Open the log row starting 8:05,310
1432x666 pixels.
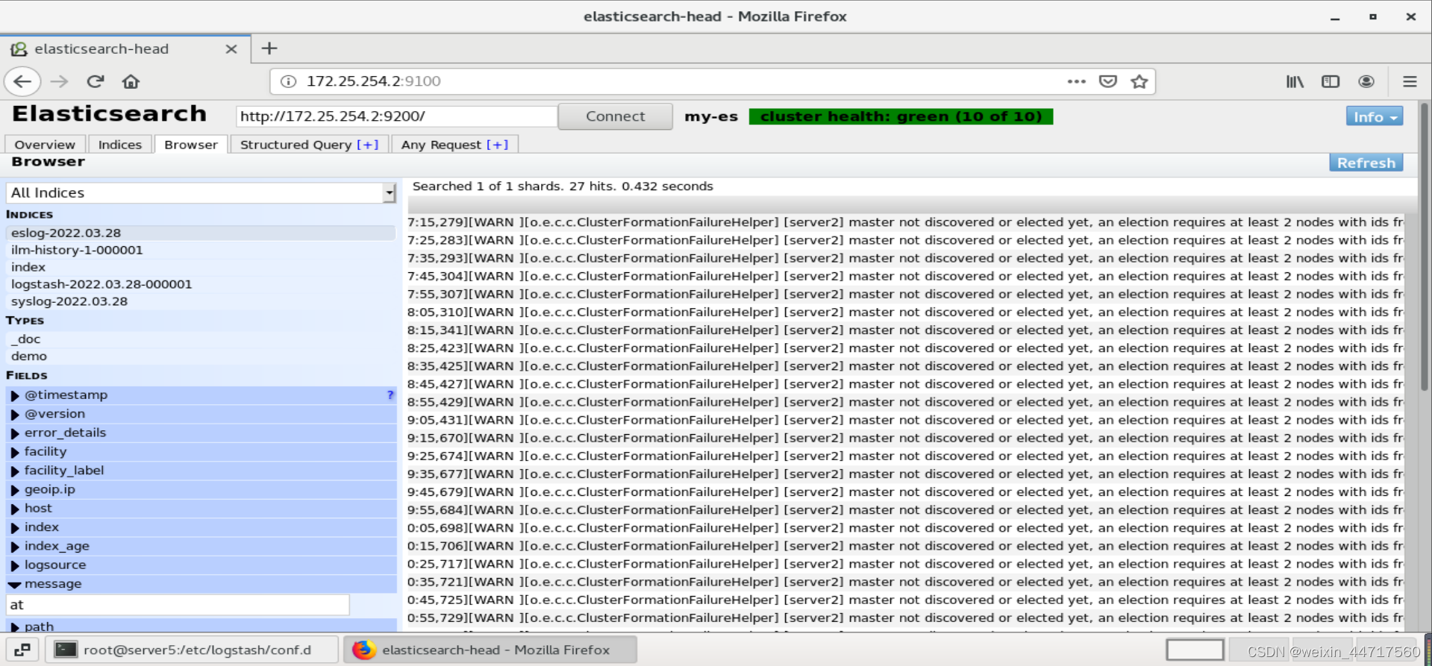point(904,312)
